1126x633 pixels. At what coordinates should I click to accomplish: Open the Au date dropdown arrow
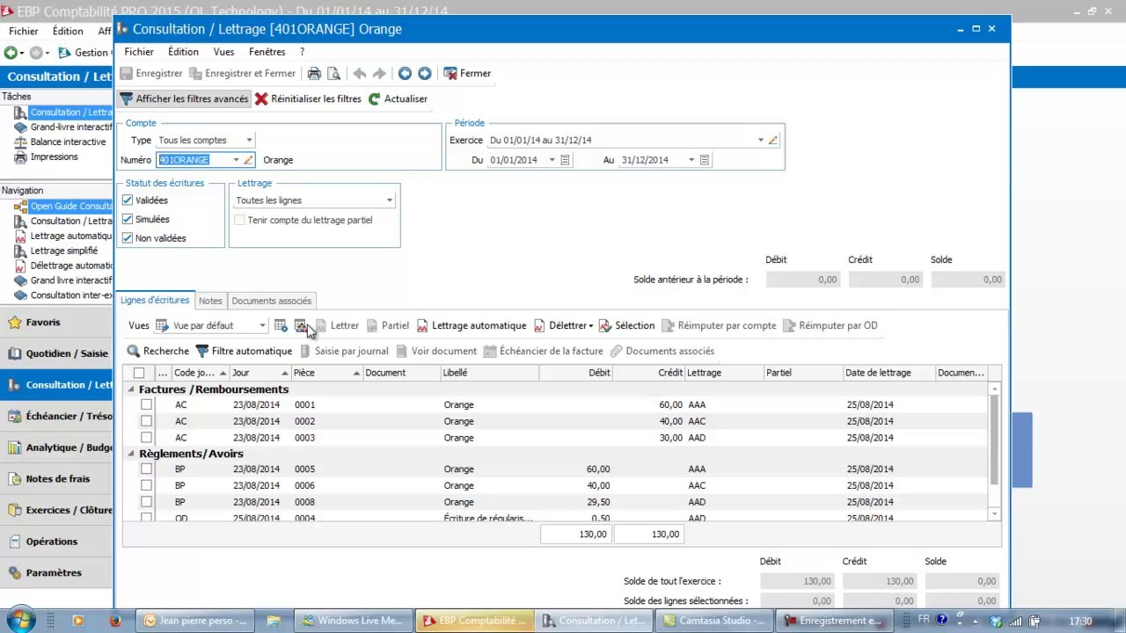coord(691,160)
